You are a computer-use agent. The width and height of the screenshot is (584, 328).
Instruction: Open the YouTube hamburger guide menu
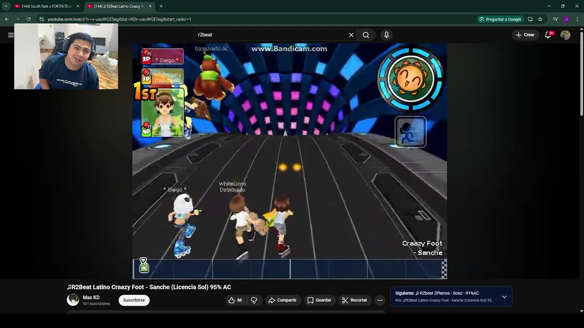(x=11, y=35)
